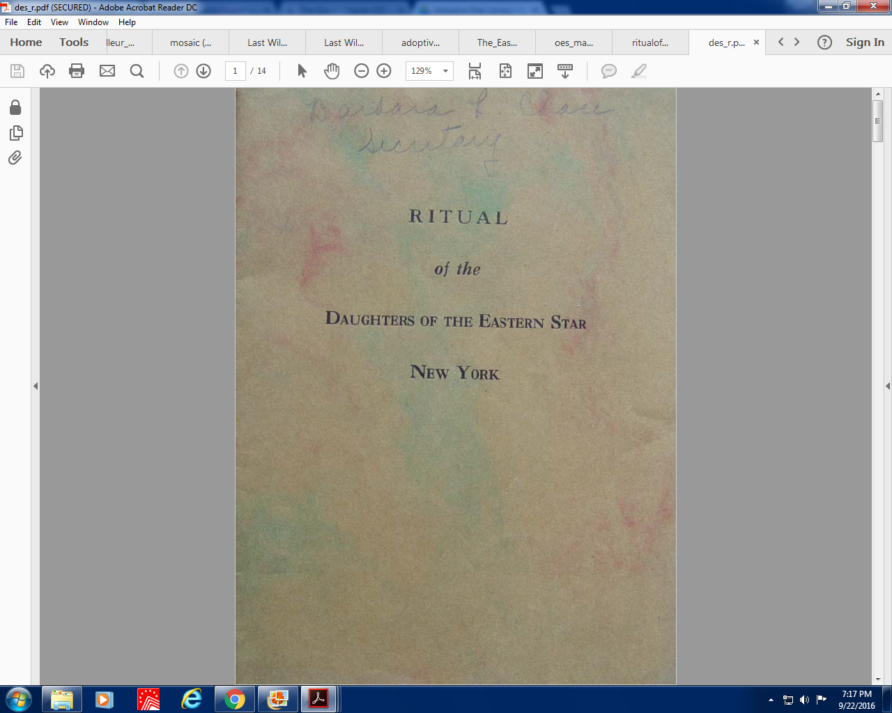
Task: Open the Find text magnifier tool
Action: tap(137, 71)
